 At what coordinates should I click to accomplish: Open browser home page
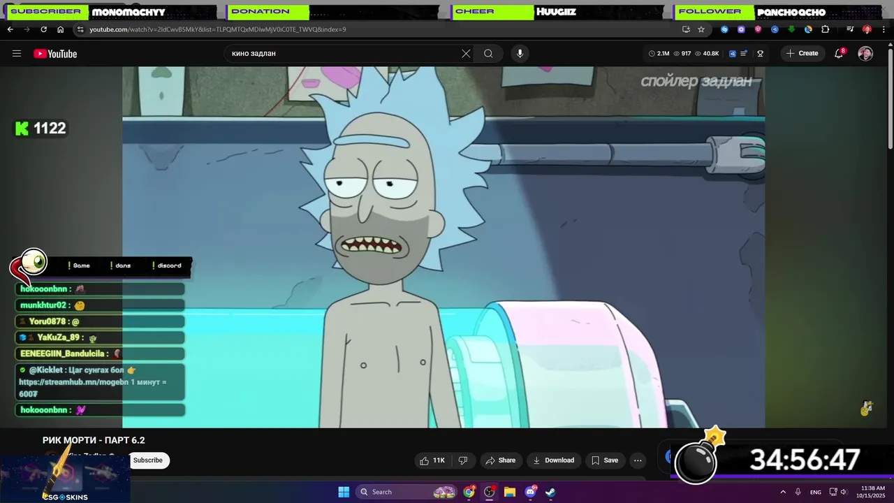[60, 29]
